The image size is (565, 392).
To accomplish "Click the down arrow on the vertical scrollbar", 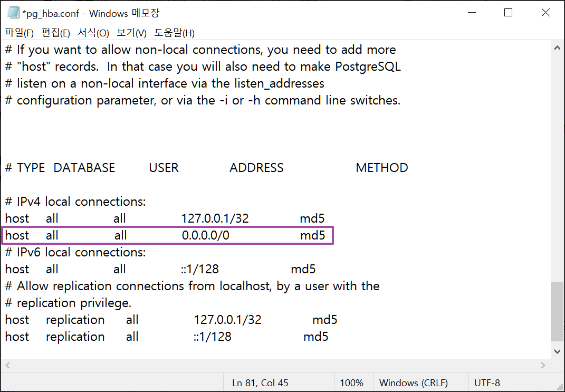I will [558, 351].
